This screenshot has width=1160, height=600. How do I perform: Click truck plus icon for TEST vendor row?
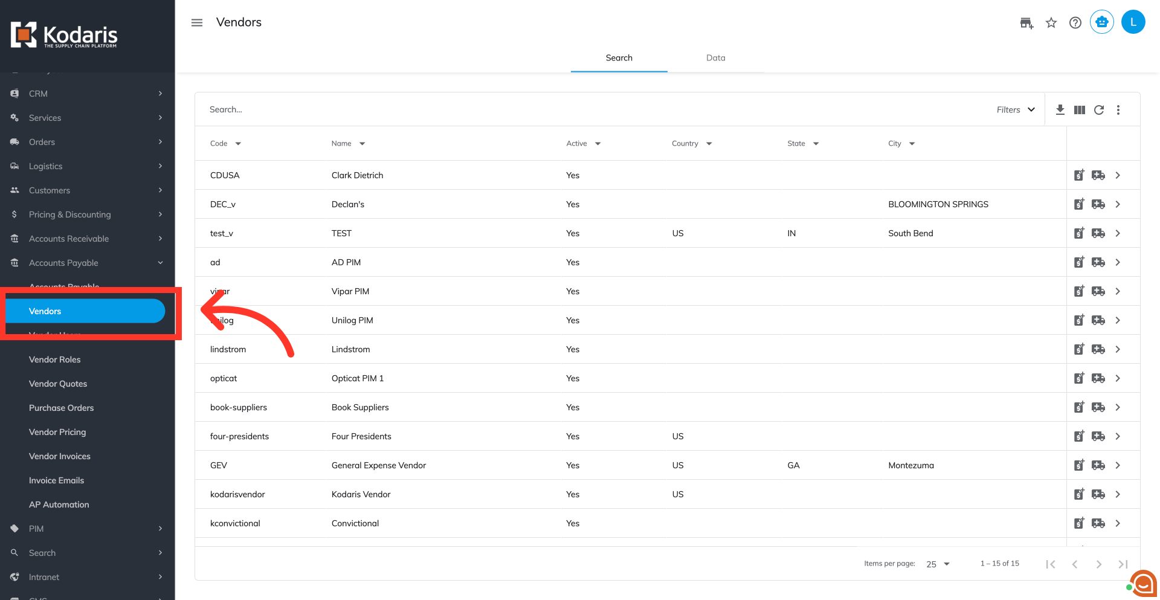(1098, 233)
